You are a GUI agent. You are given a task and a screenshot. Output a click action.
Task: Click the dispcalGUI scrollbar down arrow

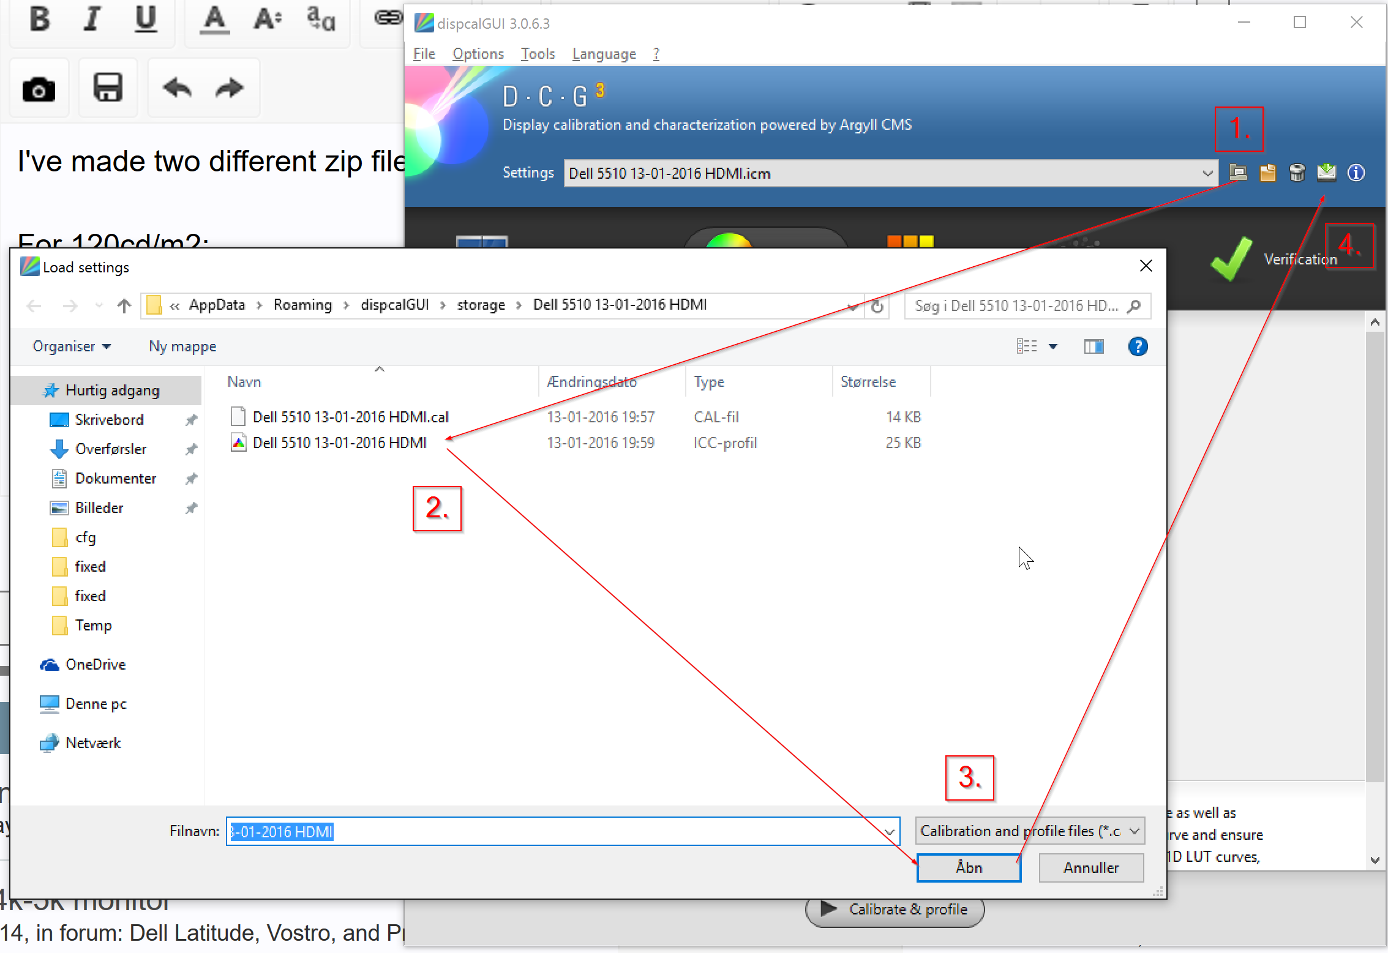pyautogui.click(x=1375, y=860)
